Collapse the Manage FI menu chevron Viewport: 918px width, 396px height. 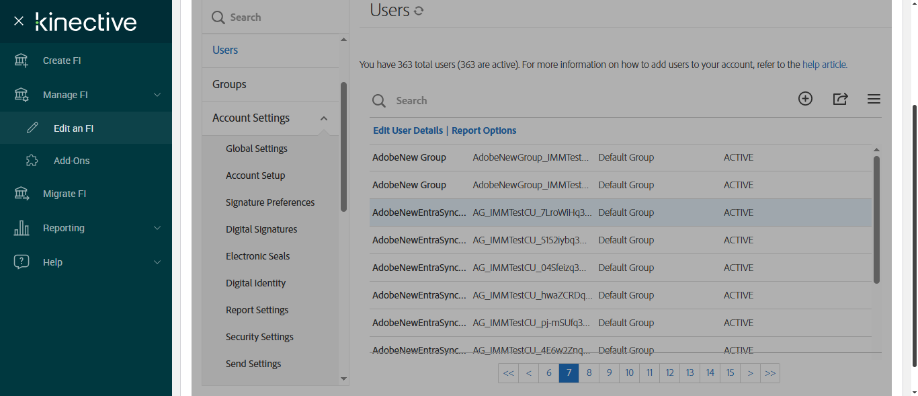157,95
